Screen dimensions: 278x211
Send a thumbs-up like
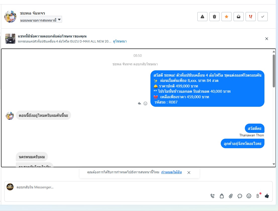pyautogui.click(x=267, y=196)
